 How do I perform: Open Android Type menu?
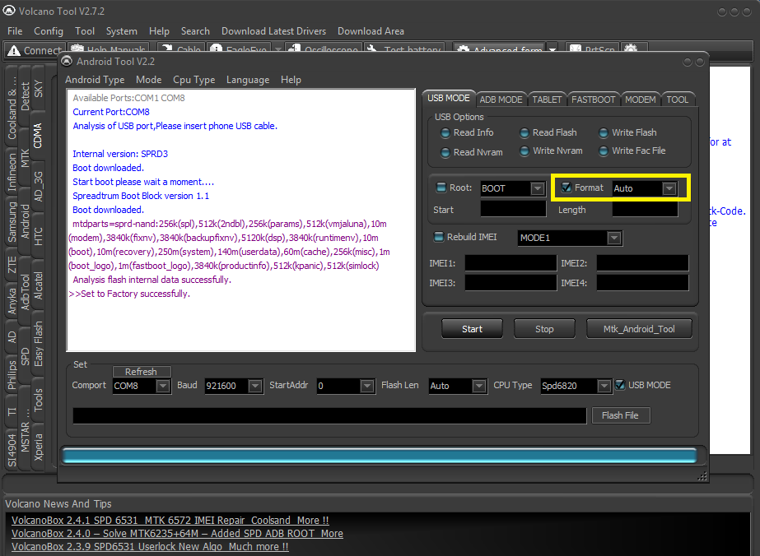point(95,80)
